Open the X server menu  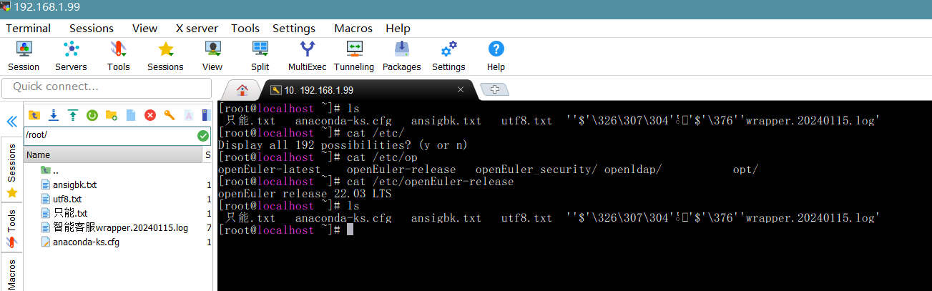click(x=197, y=29)
